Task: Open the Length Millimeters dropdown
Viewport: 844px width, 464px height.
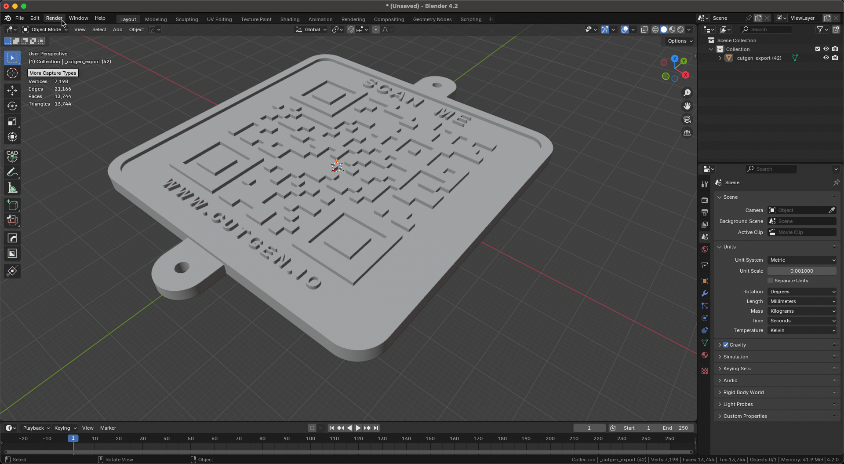Action: coord(802,301)
